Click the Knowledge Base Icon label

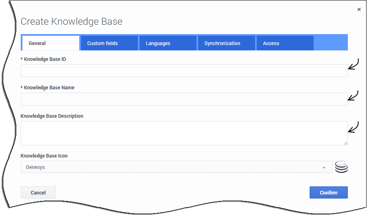click(44, 156)
